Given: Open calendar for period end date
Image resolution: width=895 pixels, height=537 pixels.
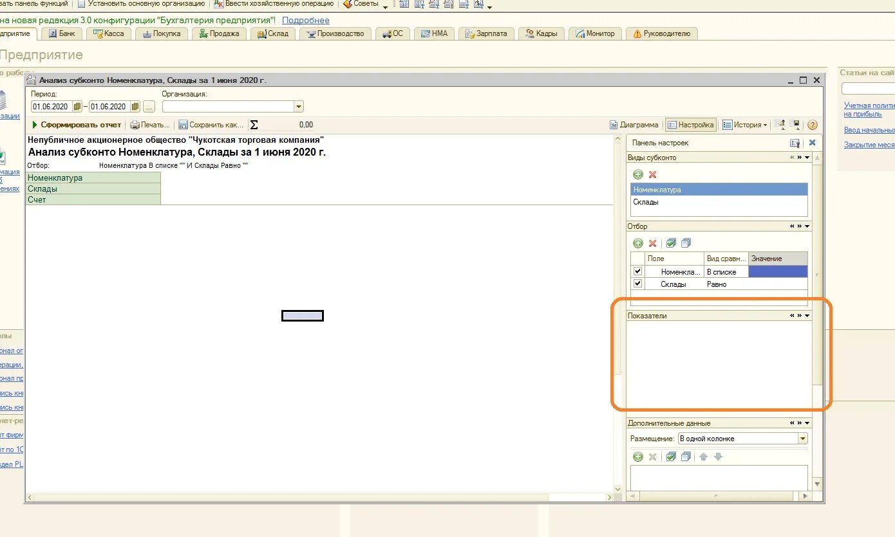Looking at the screenshot, I should tap(135, 107).
